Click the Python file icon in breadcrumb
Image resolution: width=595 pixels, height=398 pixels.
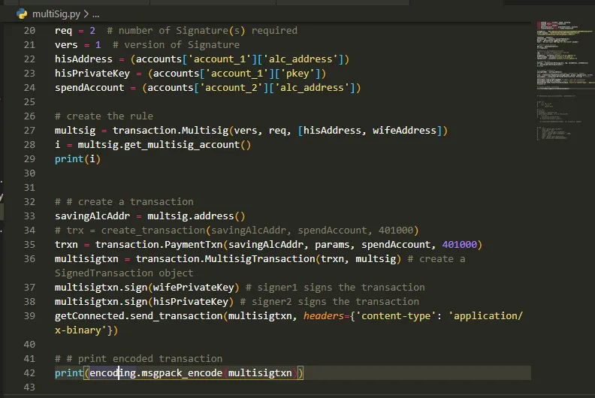tap(22, 14)
